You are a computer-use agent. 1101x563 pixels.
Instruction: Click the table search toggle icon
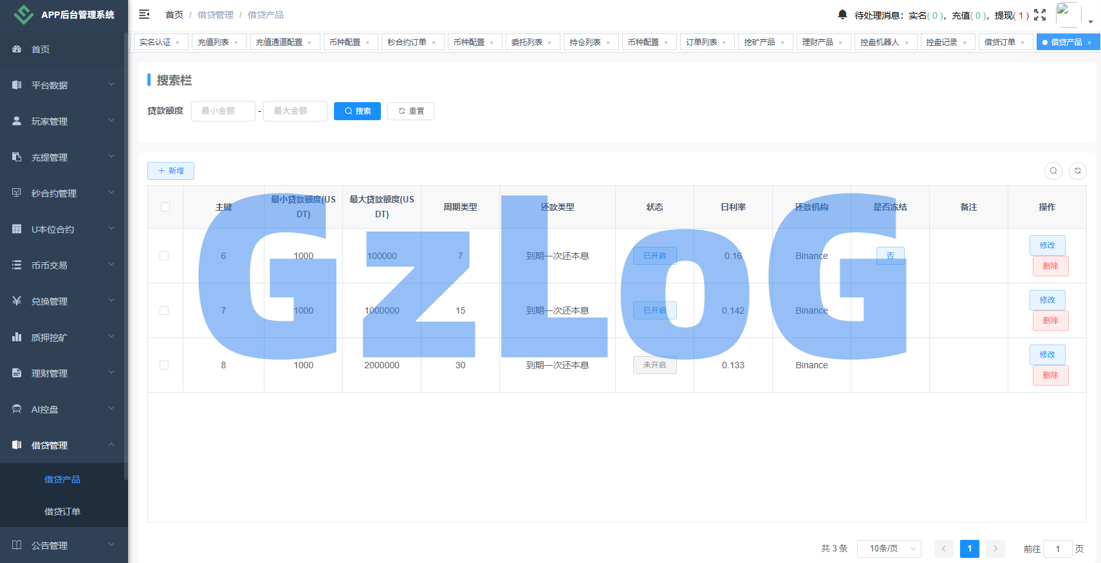[x=1053, y=170]
